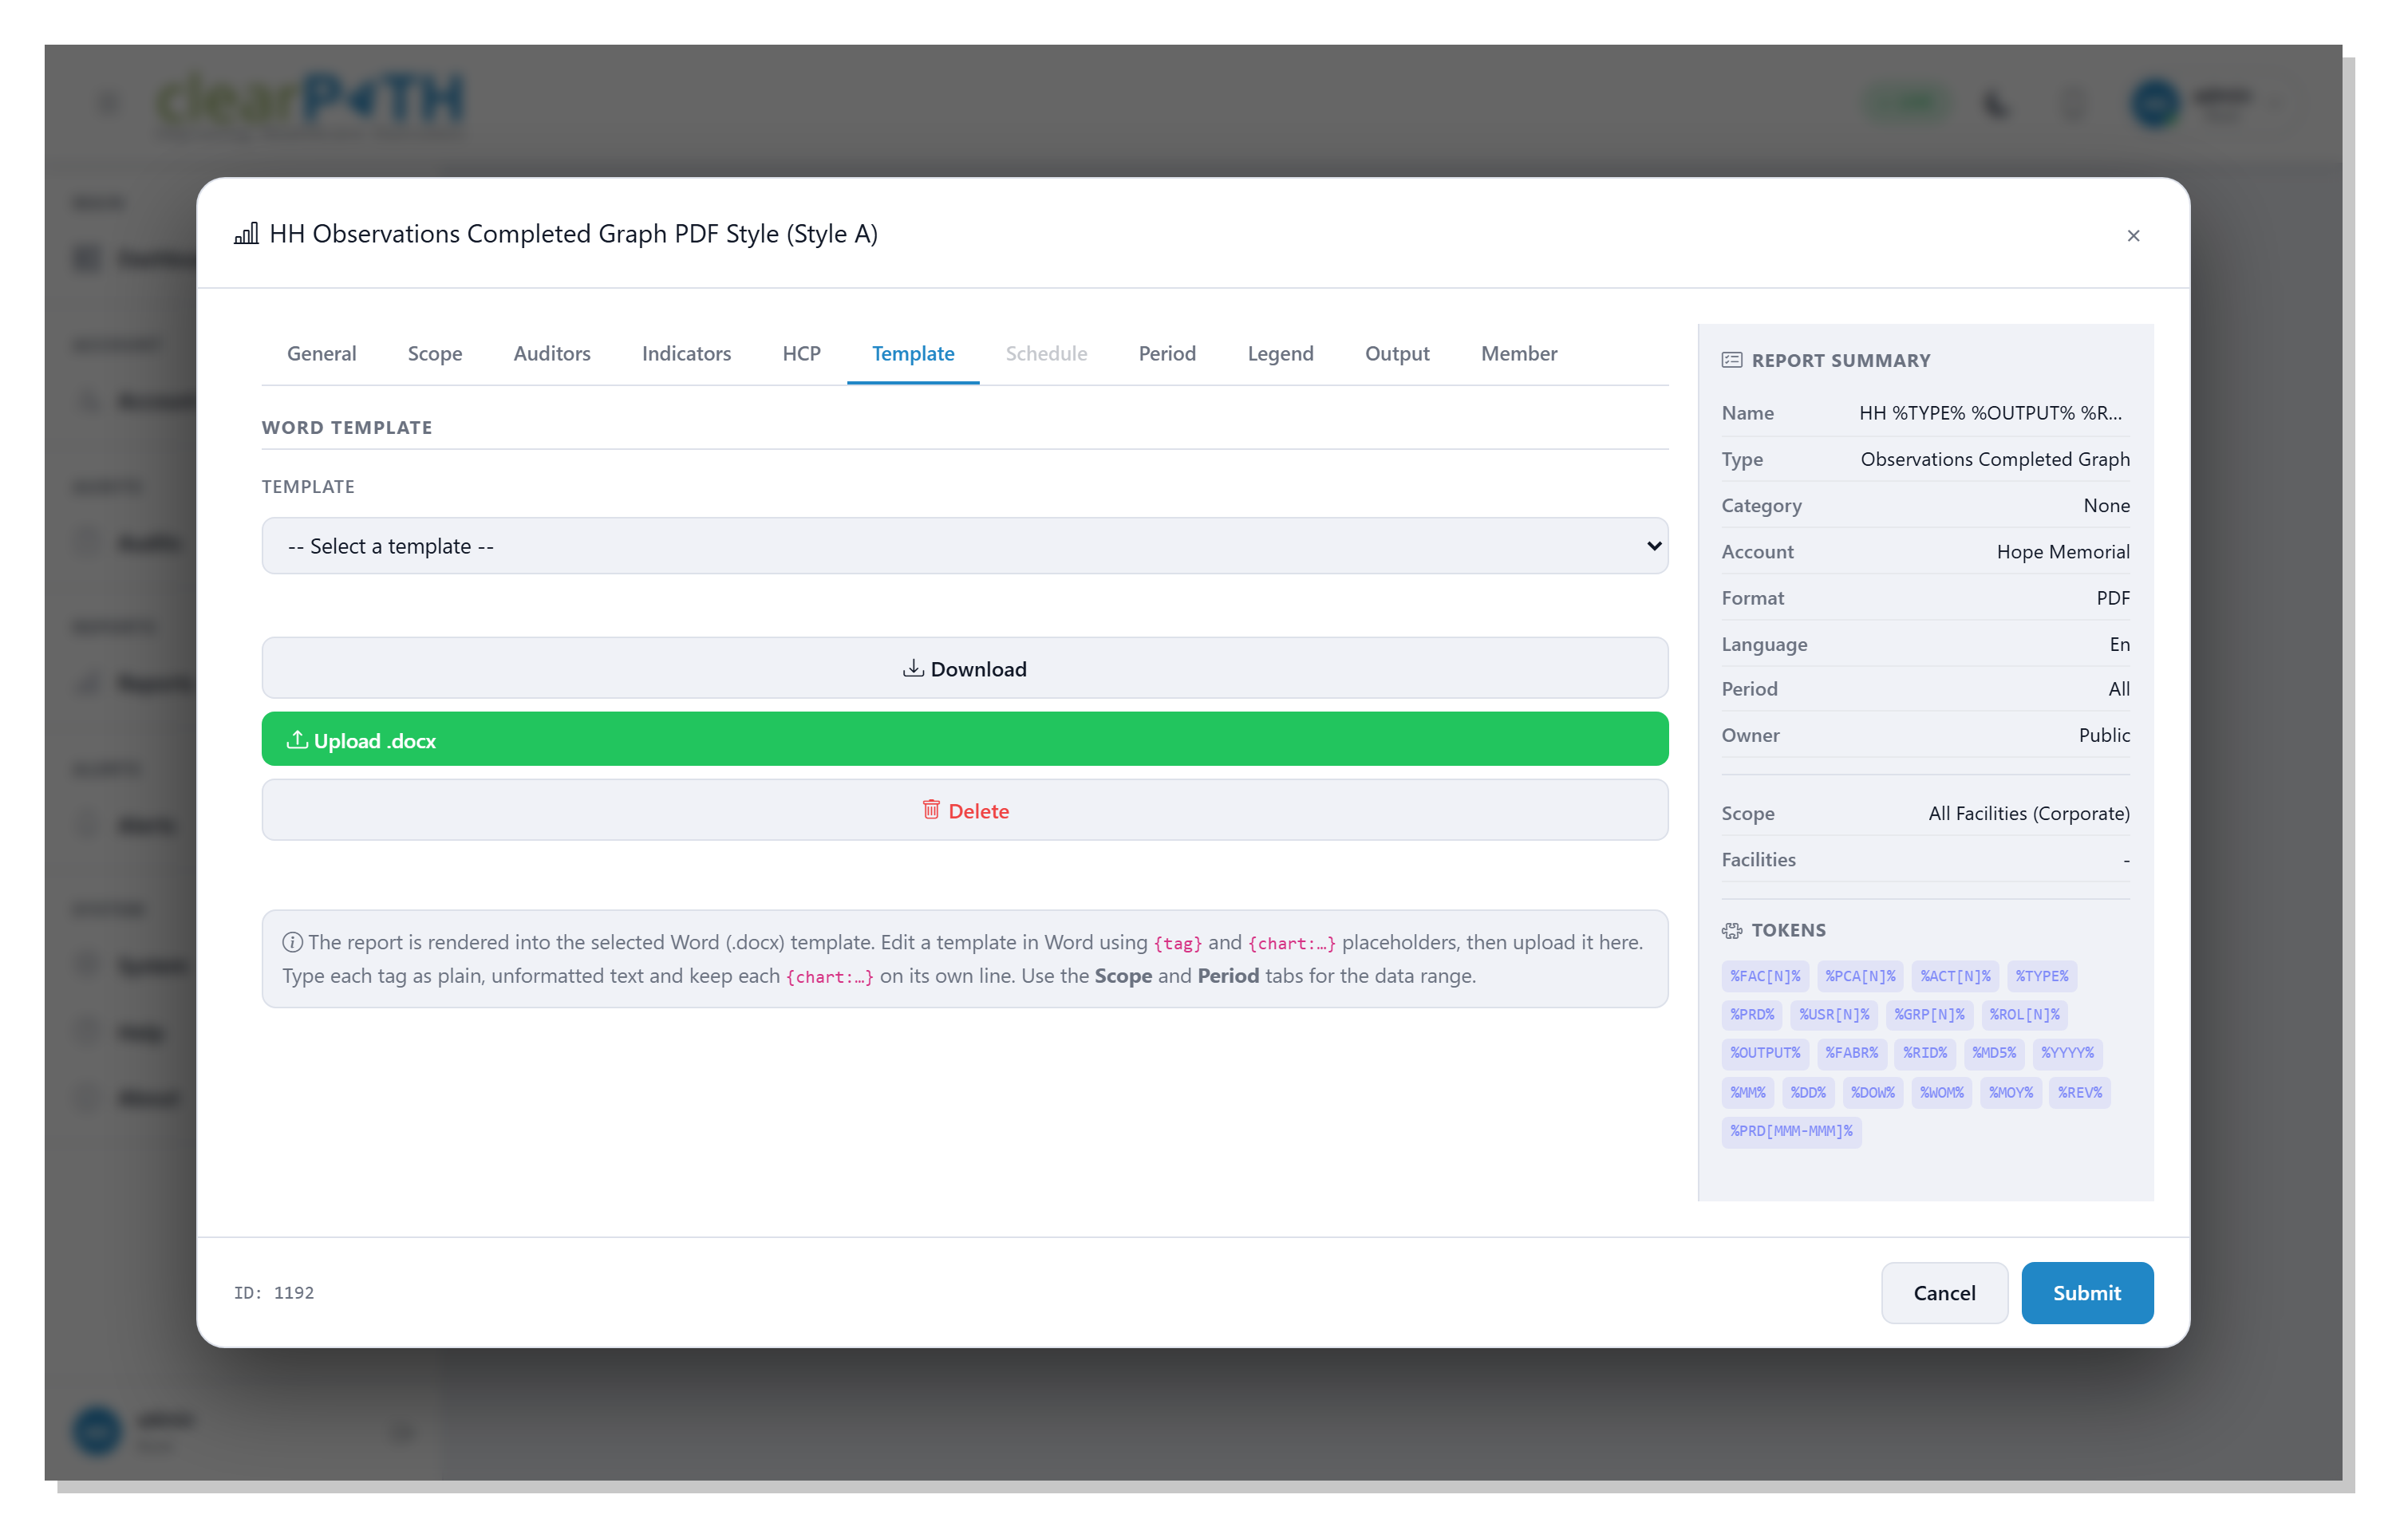Select the %DD% token
The height and width of the screenshot is (1538, 2400).
pyautogui.click(x=1808, y=1091)
